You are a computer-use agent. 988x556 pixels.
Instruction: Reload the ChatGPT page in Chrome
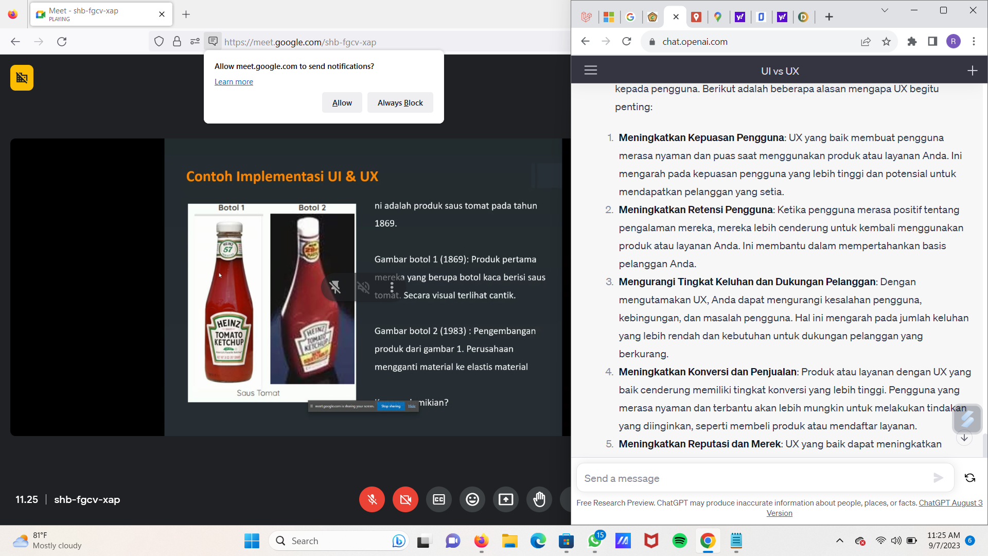626,42
